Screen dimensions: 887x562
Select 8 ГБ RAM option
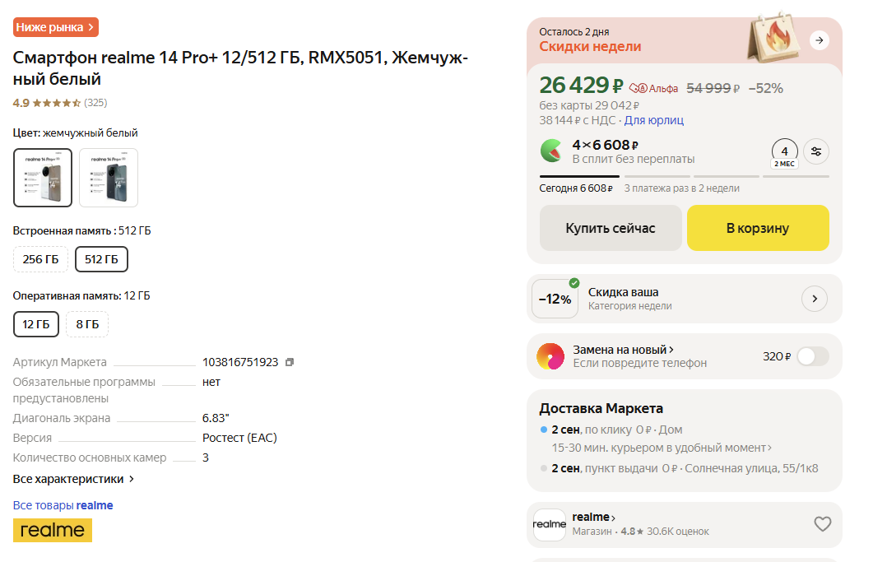click(88, 324)
